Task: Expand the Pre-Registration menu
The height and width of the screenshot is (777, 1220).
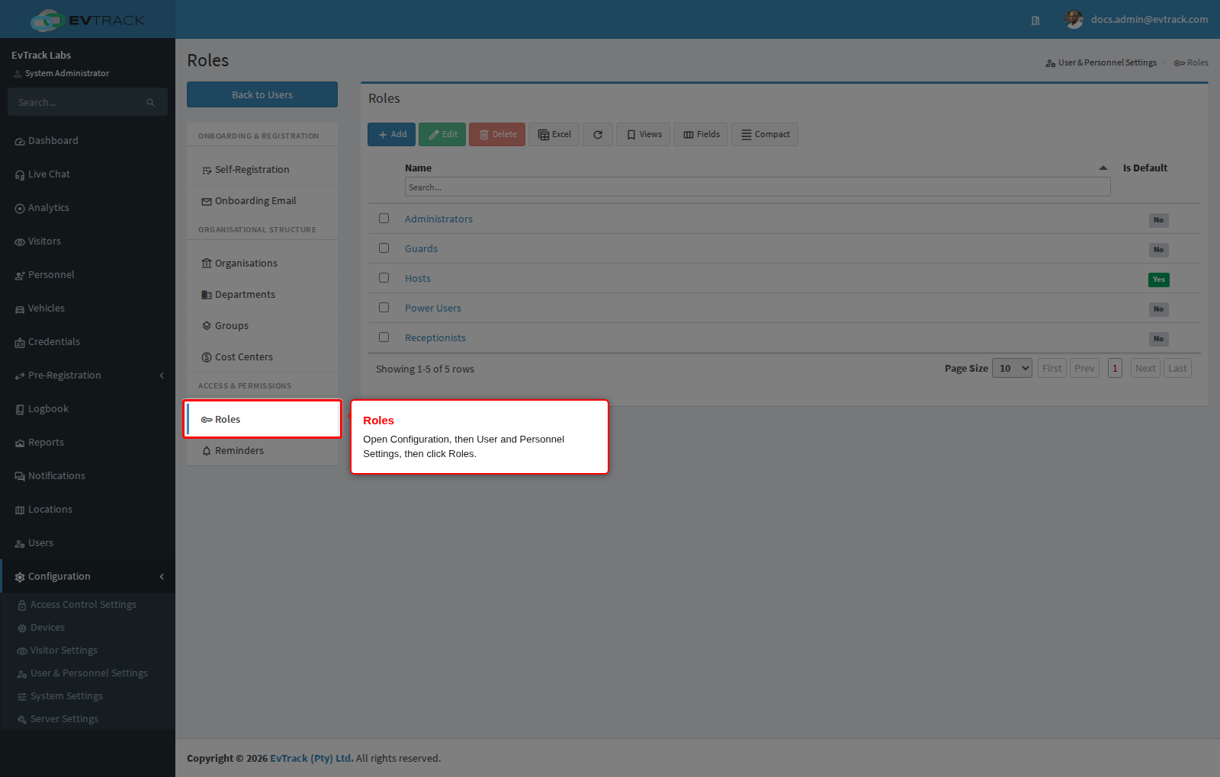Action: [x=88, y=376]
